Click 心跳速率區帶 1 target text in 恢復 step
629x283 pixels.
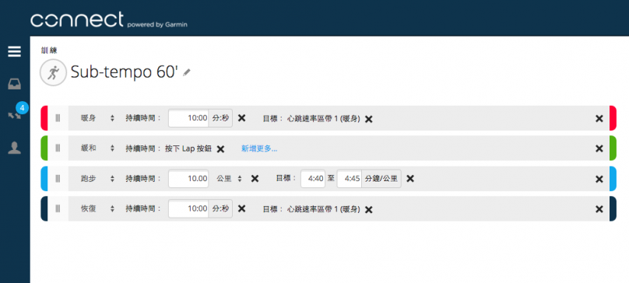coord(324,209)
